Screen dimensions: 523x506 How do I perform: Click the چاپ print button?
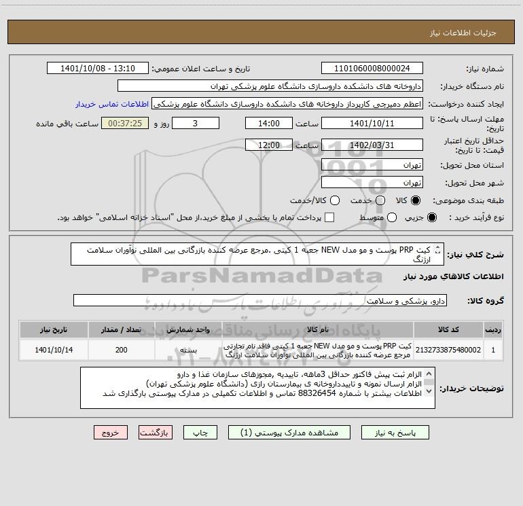pyautogui.click(x=200, y=433)
